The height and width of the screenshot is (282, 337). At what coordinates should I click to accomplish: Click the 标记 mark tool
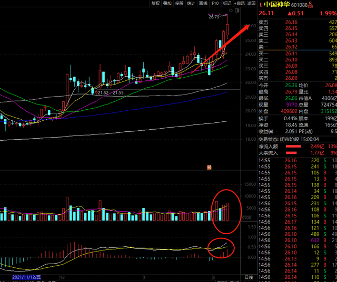[227, 3]
